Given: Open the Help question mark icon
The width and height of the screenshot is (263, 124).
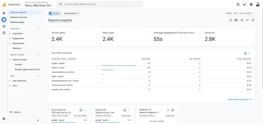Looking at the screenshot, I should (251, 4).
